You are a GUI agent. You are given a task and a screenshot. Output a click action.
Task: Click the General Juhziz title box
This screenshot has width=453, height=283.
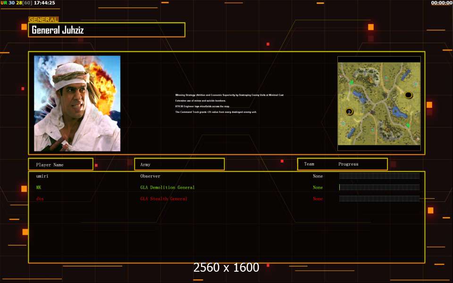pyautogui.click(x=107, y=30)
